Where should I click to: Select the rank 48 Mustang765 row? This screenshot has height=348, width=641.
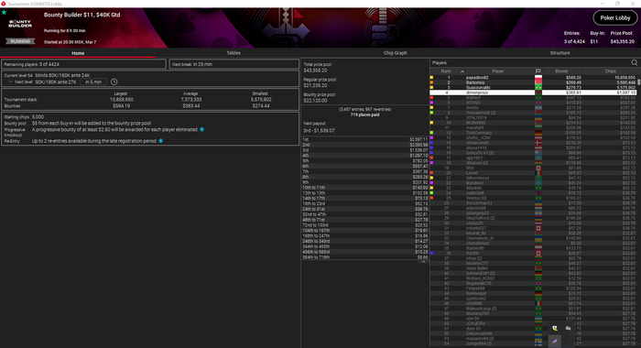coord(533,313)
